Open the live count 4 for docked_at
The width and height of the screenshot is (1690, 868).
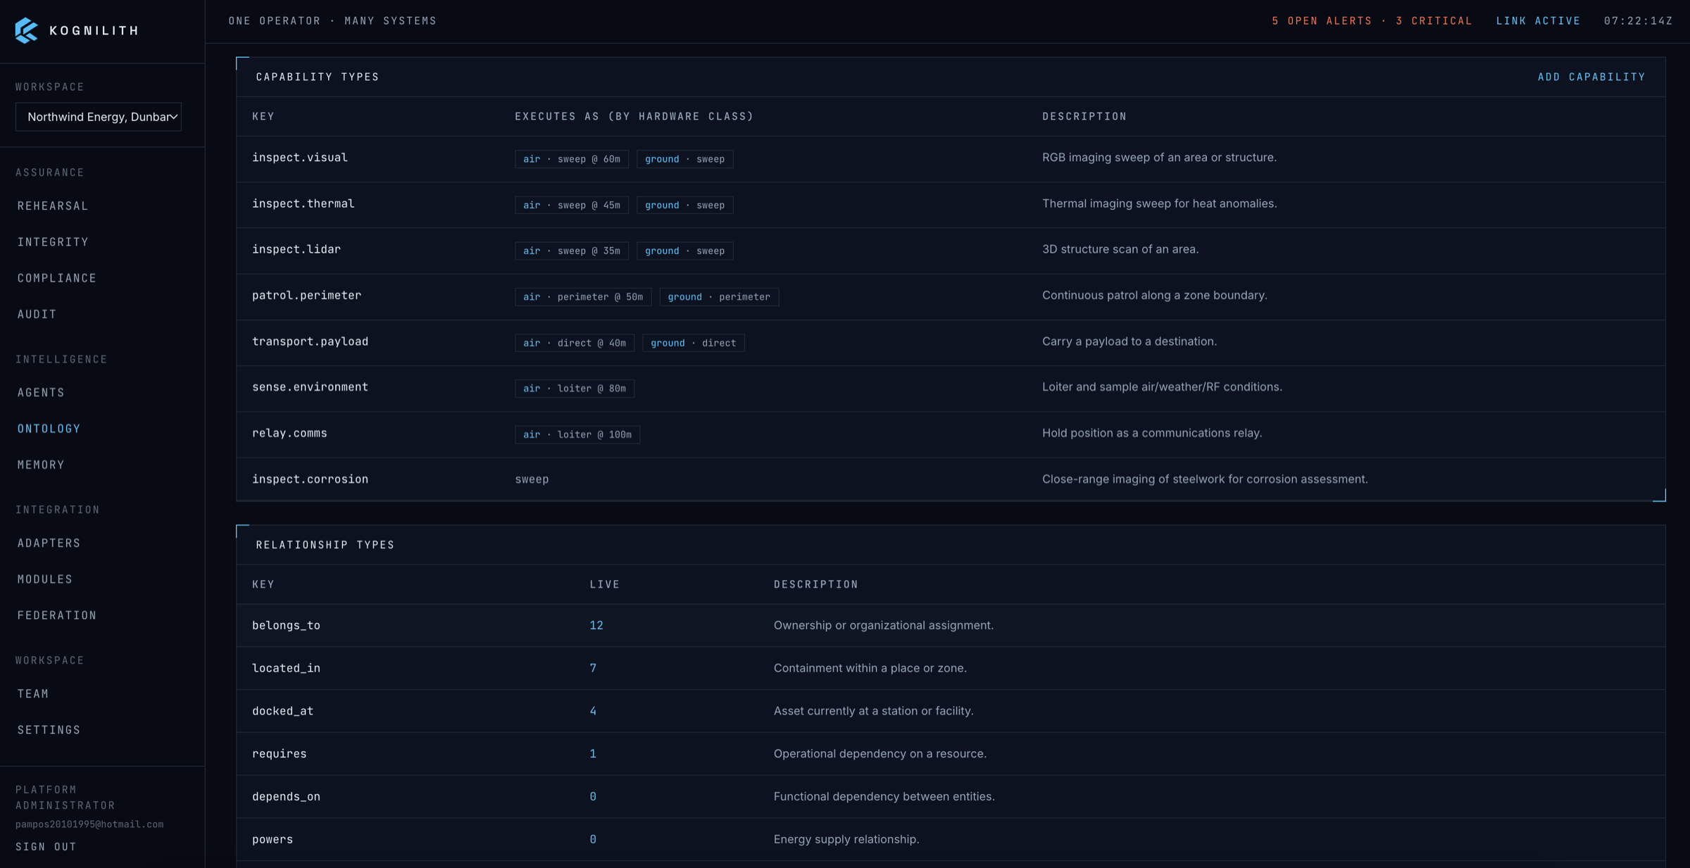point(593,711)
